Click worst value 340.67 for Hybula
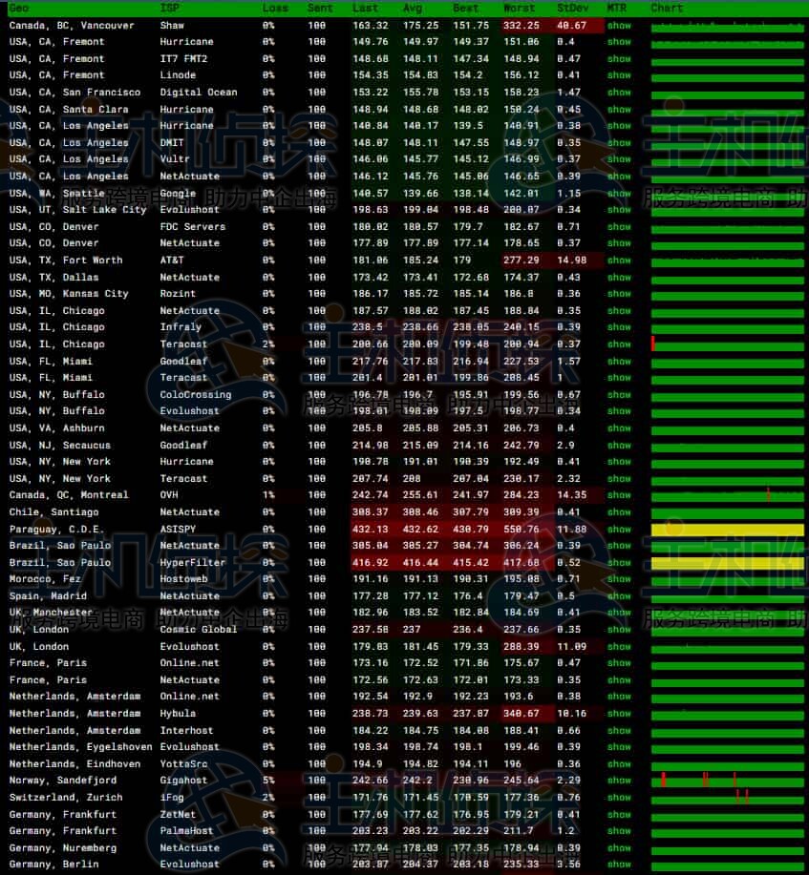 (x=522, y=714)
